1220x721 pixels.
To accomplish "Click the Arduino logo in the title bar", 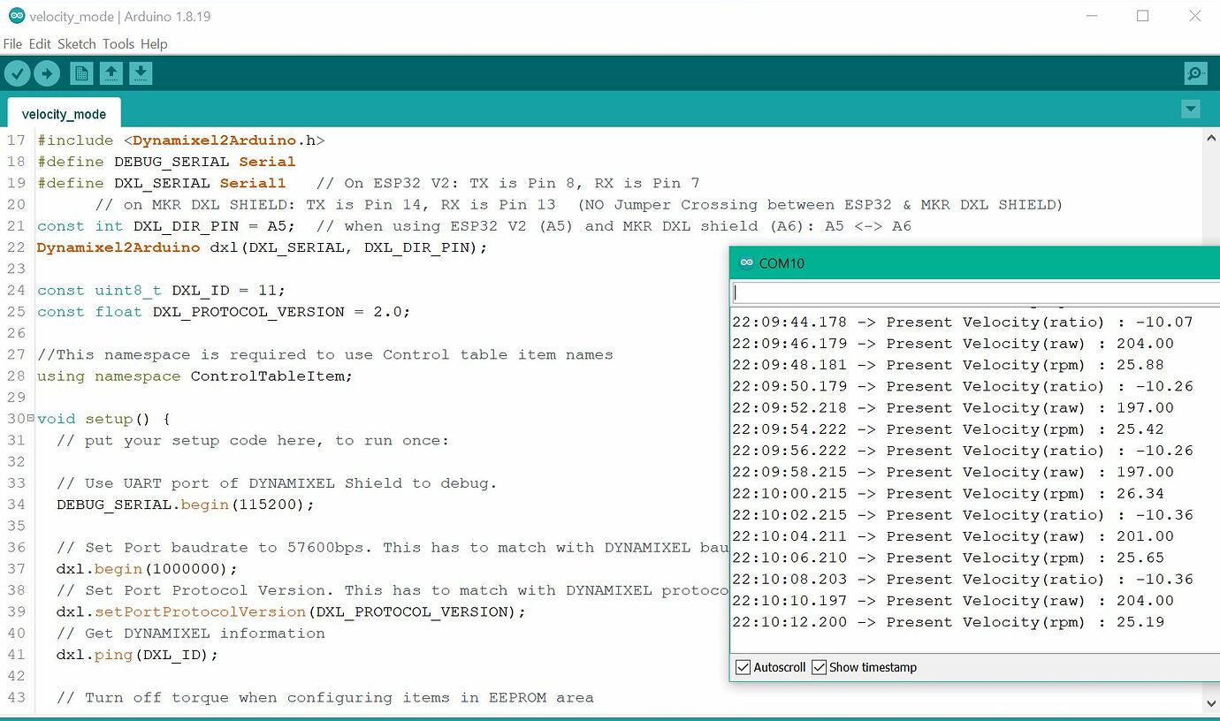I will (15, 16).
